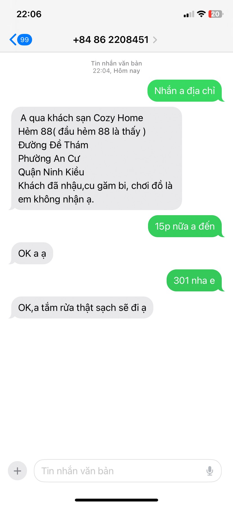
Task: Tap the blue back arrow icon
Action: click(x=13, y=40)
